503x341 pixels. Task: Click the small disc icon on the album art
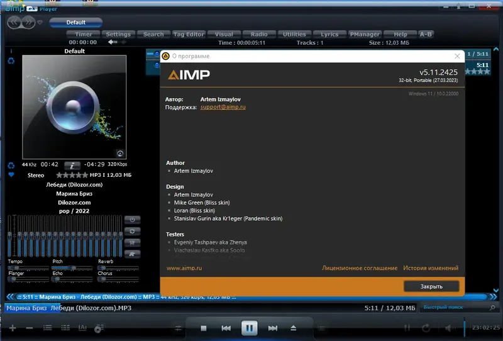click(120, 153)
